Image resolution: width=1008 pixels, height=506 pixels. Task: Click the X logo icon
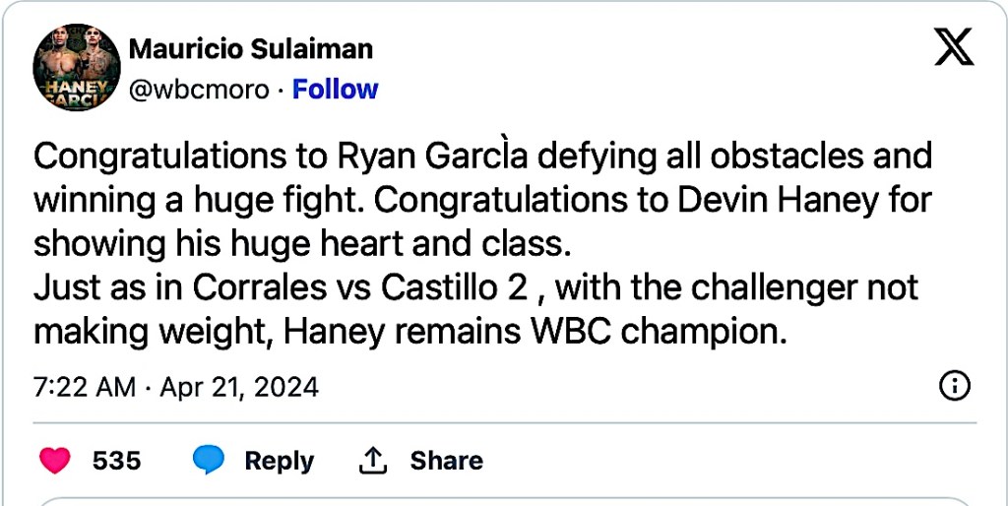(x=953, y=47)
